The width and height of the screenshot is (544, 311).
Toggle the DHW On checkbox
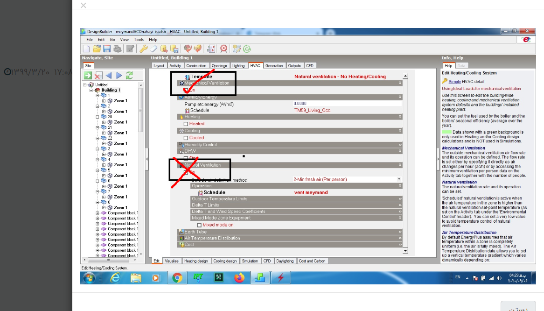(186, 158)
